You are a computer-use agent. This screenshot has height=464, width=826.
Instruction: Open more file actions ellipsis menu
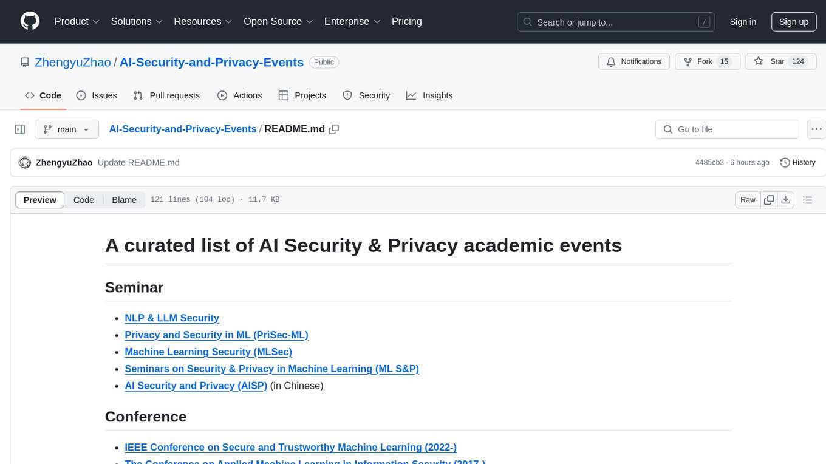[816, 129]
